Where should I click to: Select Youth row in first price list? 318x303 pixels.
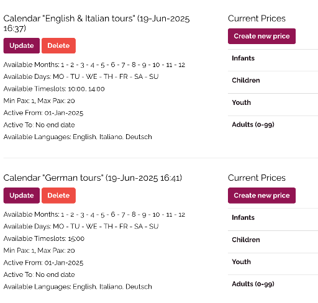coord(273,104)
